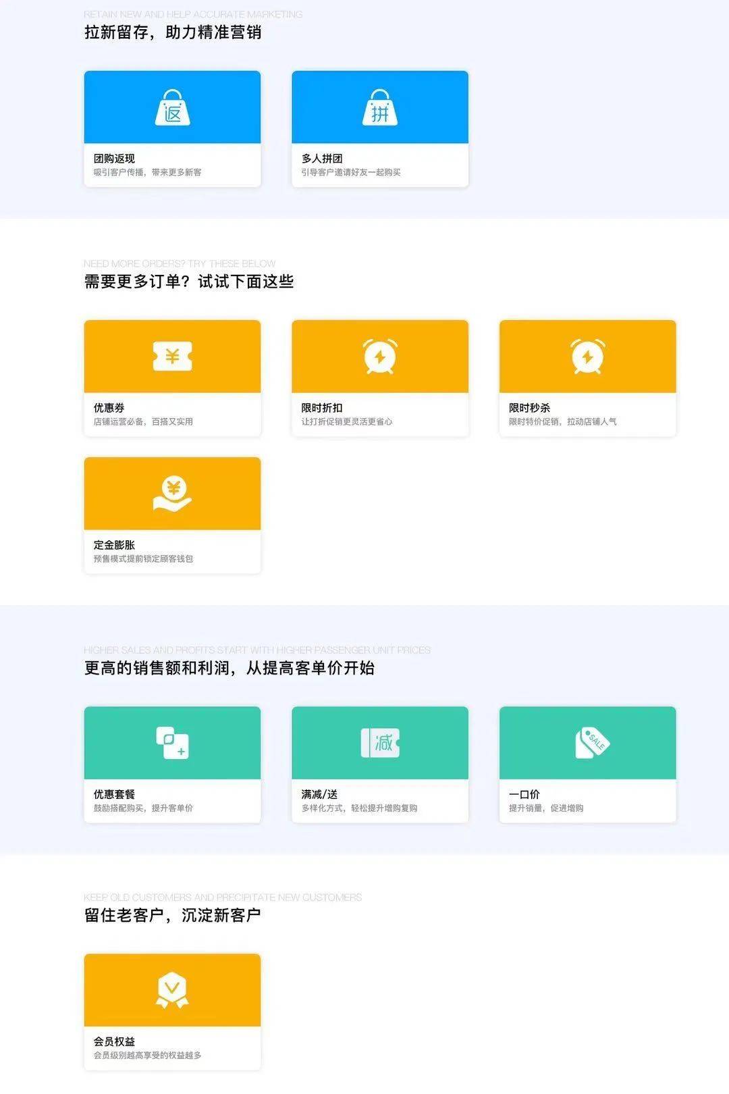Select the 限时秒杀 title text
Image resolution: width=729 pixels, height=1094 pixels.
click(x=529, y=408)
